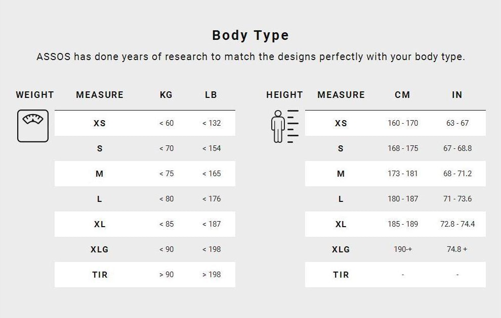Viewport: 501px width, 318px height.
Task: Click the HEIGHT label
Action: (x=284, y=95)
